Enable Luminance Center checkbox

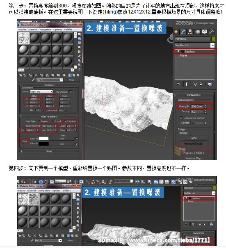coord(181,118)
